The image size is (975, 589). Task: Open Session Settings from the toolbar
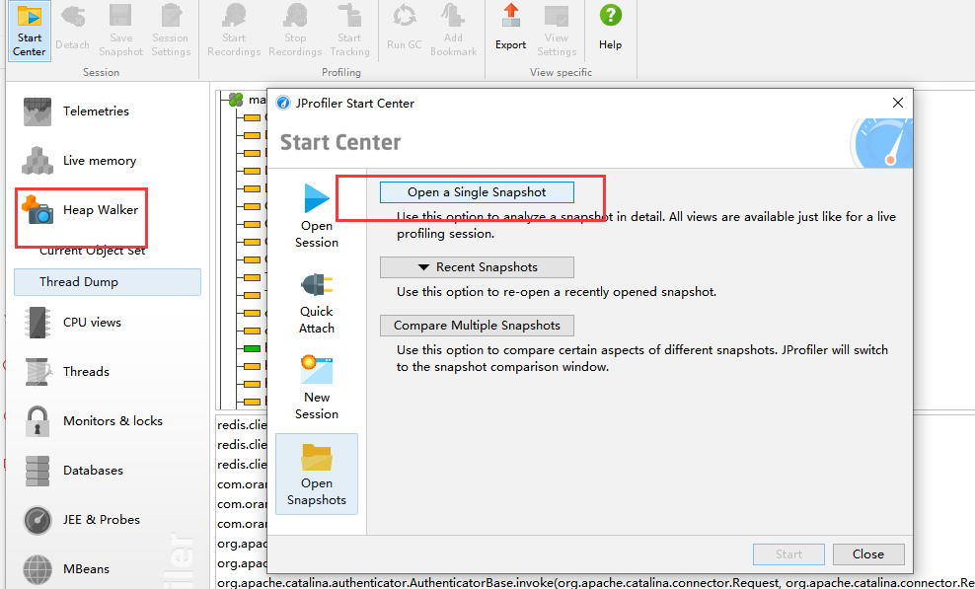pyautogui.click(x=171, y=31)
